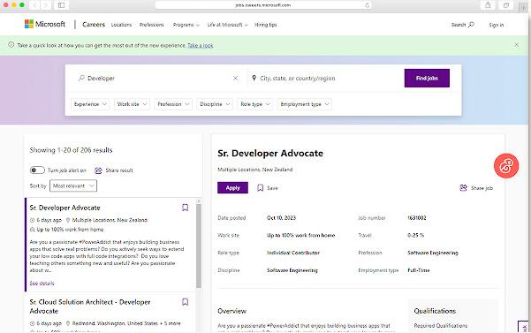The height and width of the screenshot is (333, 531).
Task: Show Safari tab overview
Action: [x=506, y=5]
